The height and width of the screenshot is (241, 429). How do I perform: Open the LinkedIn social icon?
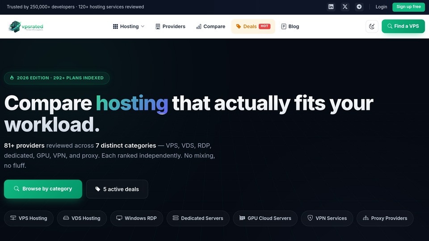pos(331,7)
